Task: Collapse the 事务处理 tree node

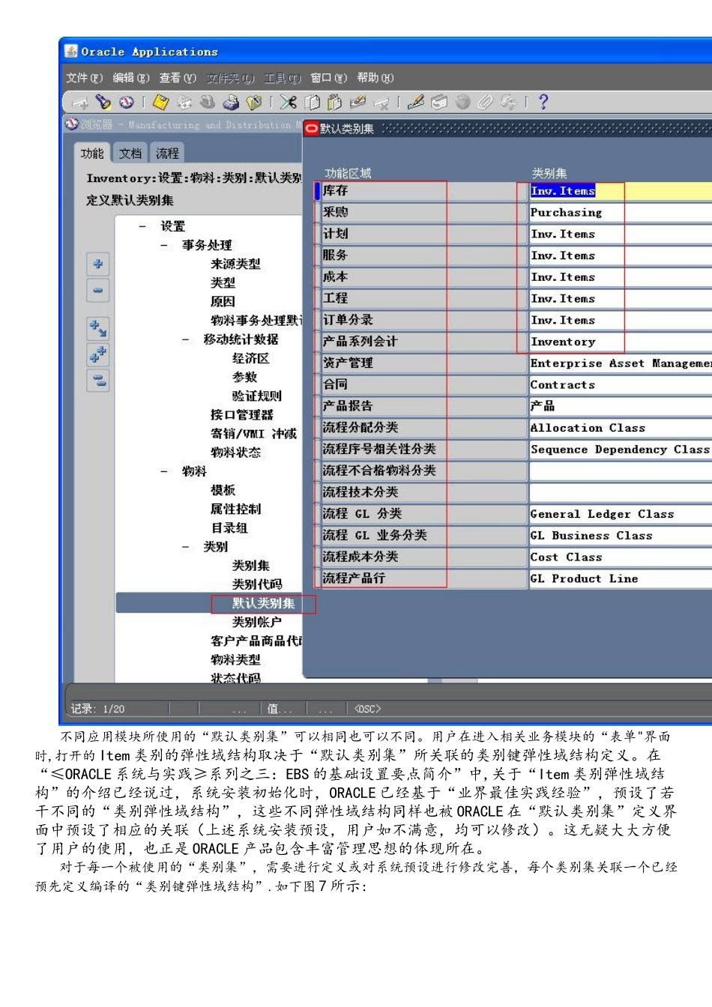Action: point(164,245)
